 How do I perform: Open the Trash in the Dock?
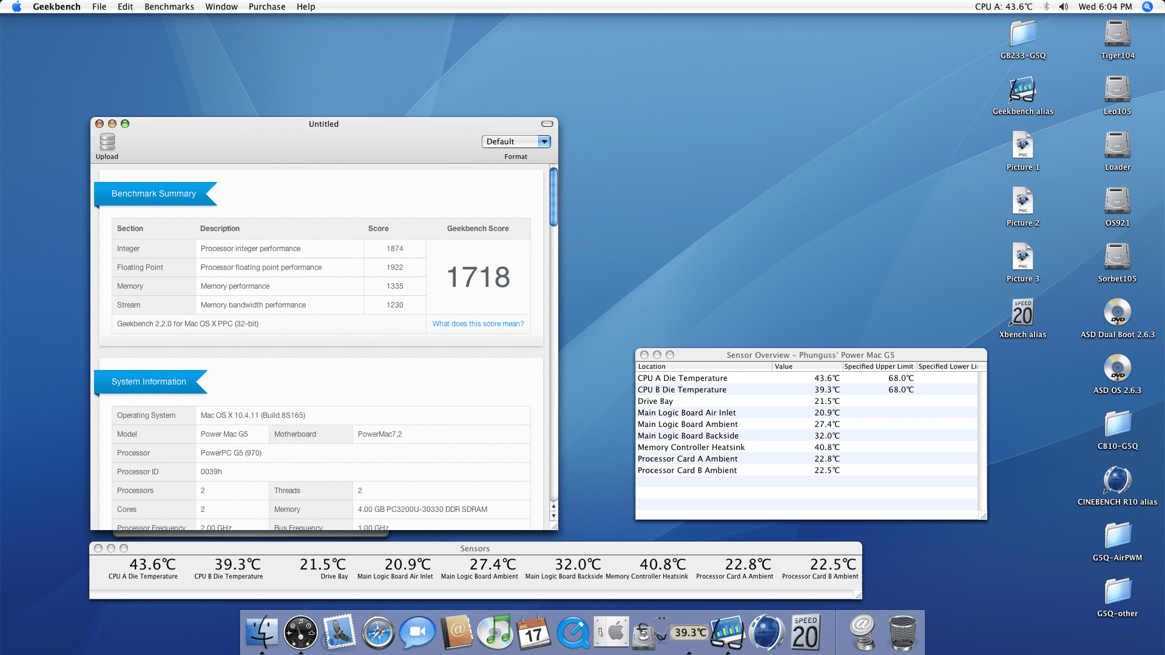(902, 633)
